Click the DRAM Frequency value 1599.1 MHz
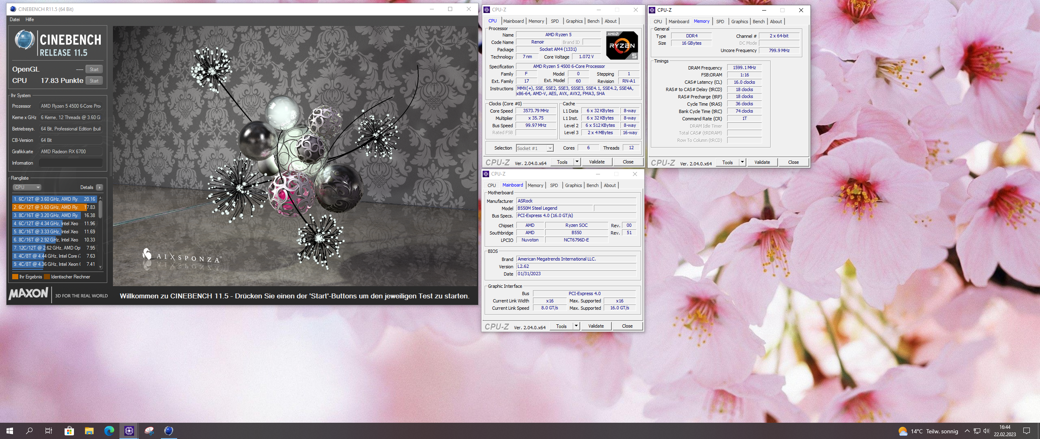 pyautogui.click(x=744, y=67)
